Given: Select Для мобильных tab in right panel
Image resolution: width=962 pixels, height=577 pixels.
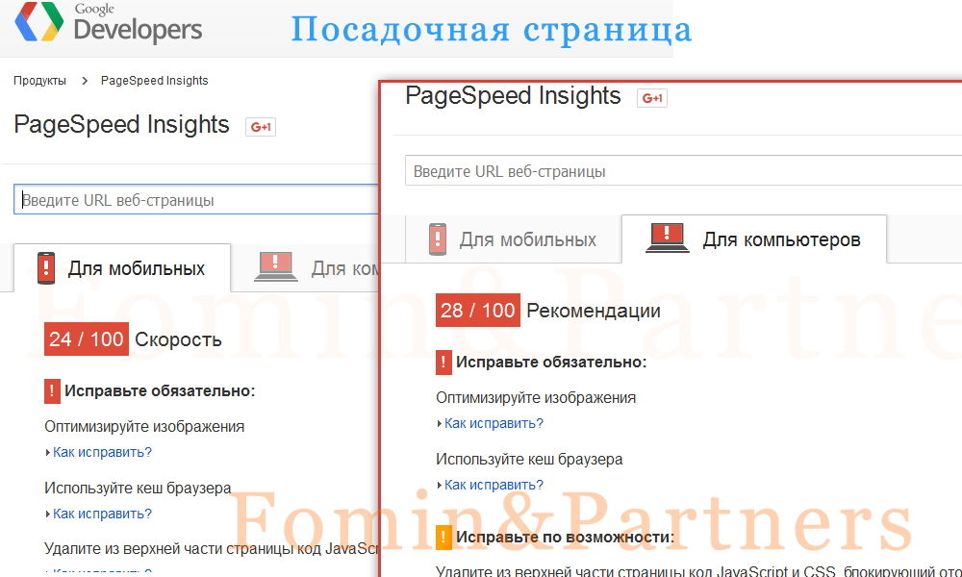Looking at the screenshot, I should coord(513,239).
